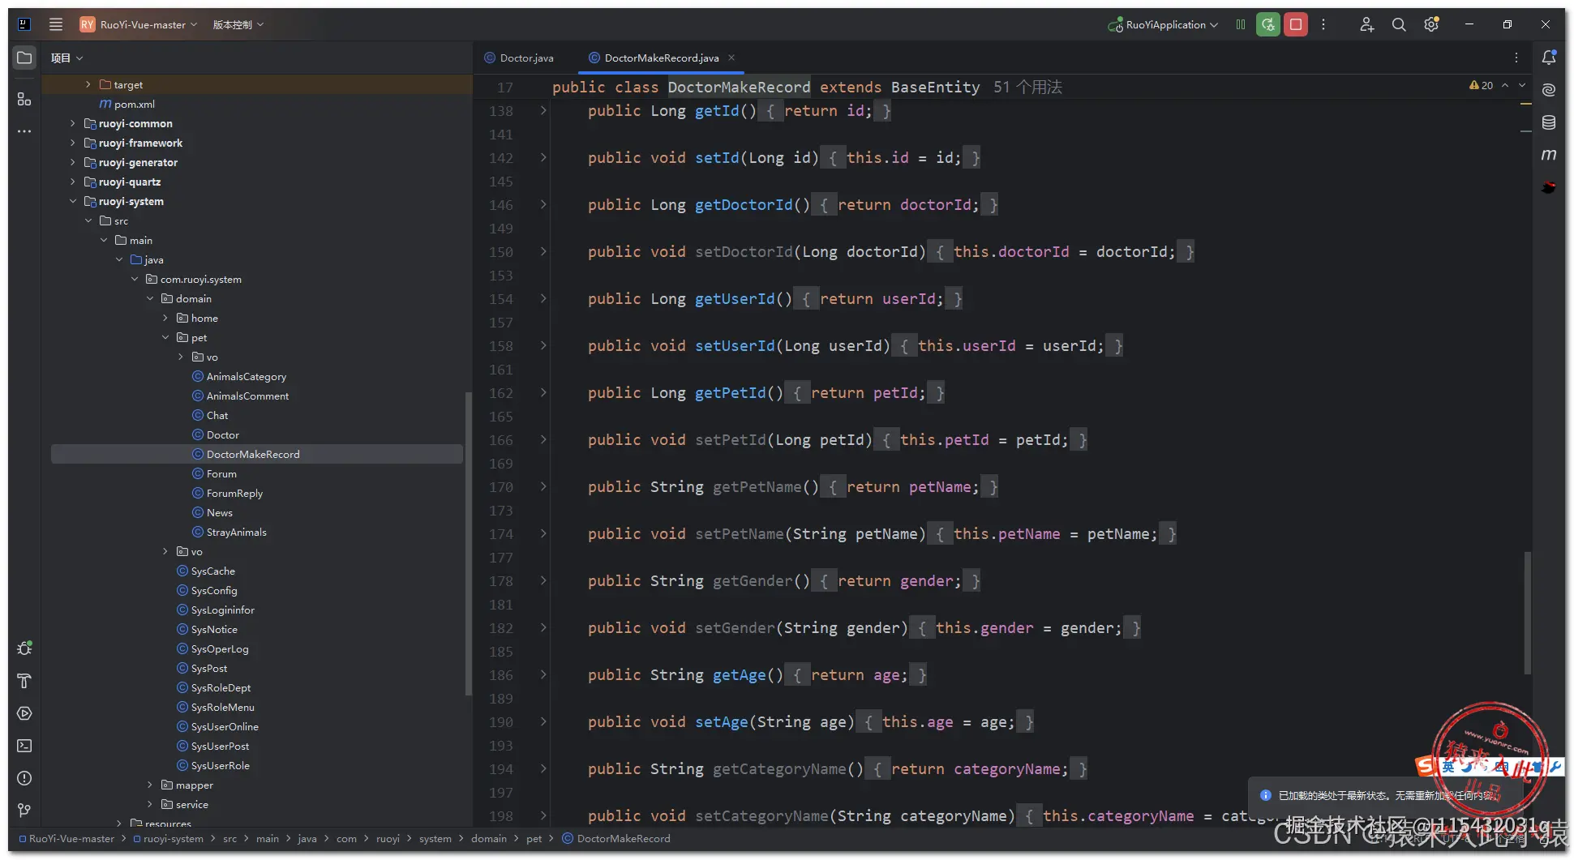Image resolution: width=1574 pixels, height=860 pixels.
Task: Select the ForumReply class
Action: click(234, 493)
